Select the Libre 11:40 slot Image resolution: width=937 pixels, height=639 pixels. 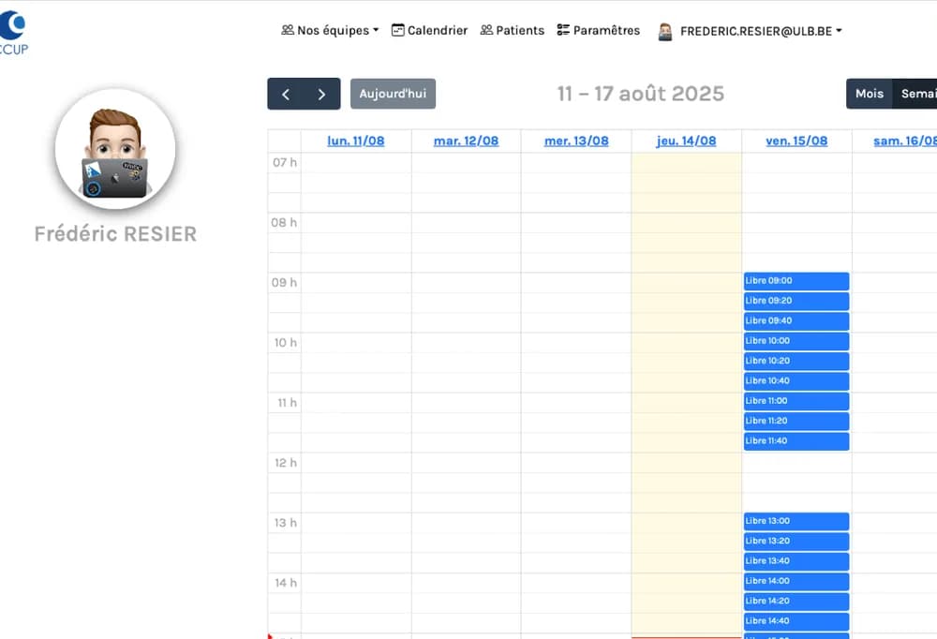pyautogui.click(x=796, y=441)
